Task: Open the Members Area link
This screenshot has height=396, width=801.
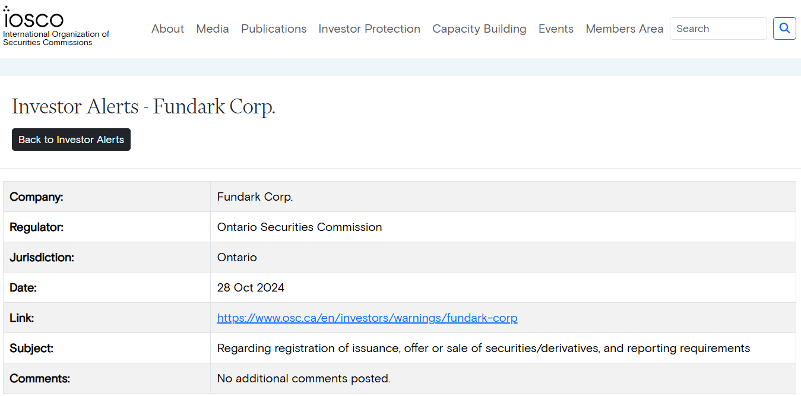Action: 624,28
